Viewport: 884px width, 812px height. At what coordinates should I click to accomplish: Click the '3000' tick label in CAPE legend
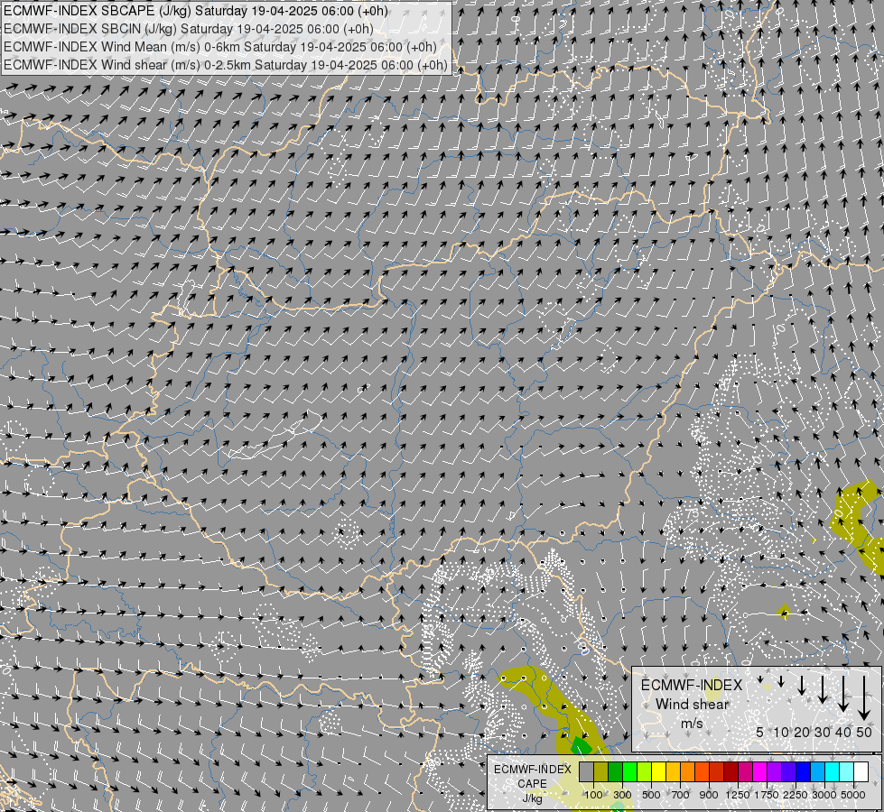[x=824, y=795]
